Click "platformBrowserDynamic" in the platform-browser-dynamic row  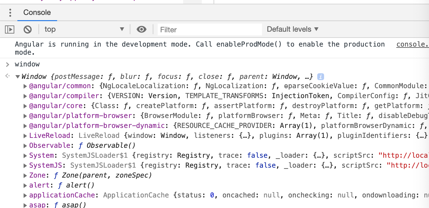coord(366,126)
